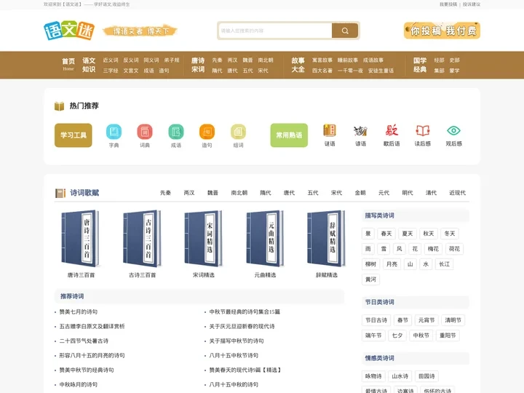The width and height of the screenshot is (524, 393).
Task: Open the 元曲精选 book cover
Action: pyautogui.click(x=265, y=239)
